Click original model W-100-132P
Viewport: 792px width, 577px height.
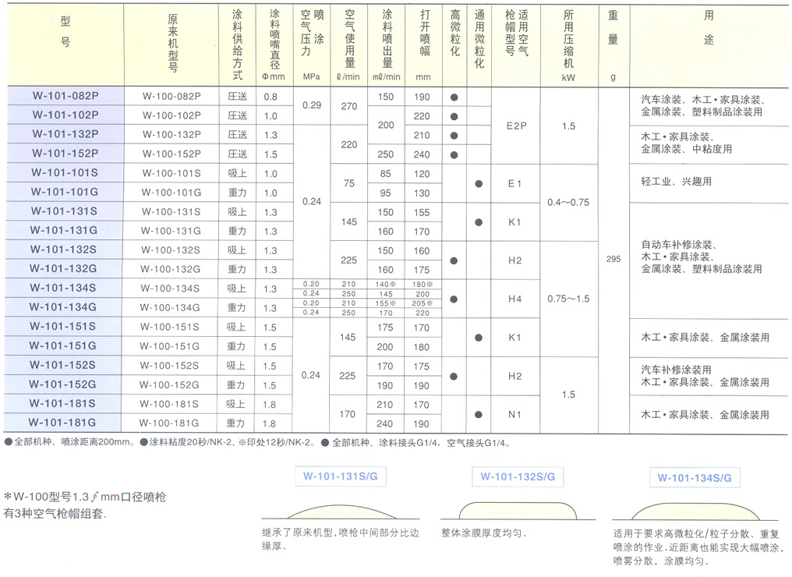tap(171, 134)
